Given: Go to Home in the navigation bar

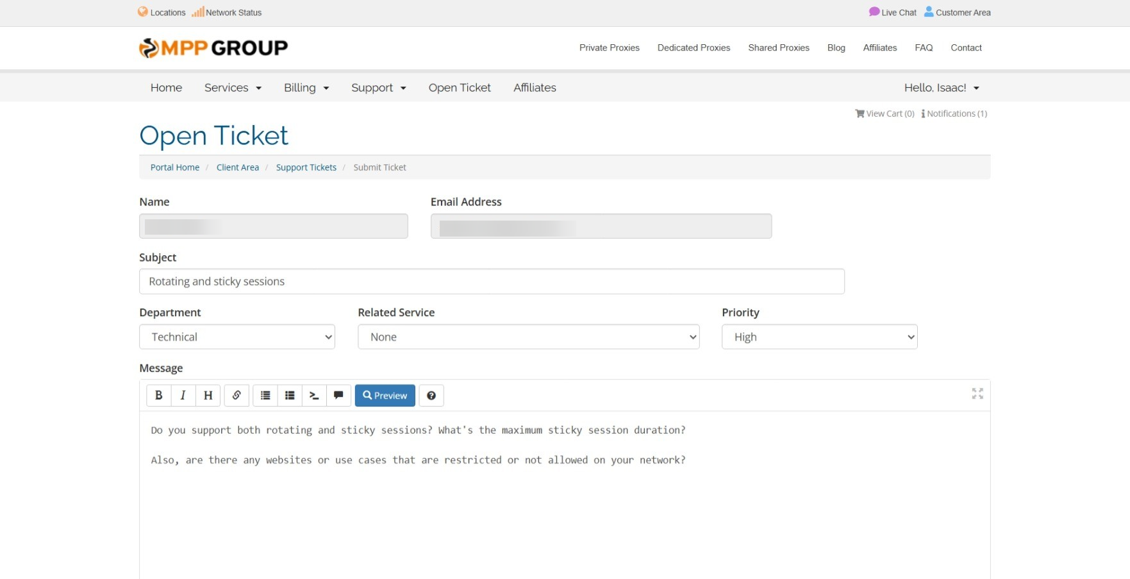Looking at the screenshot, I should (166, 88).
